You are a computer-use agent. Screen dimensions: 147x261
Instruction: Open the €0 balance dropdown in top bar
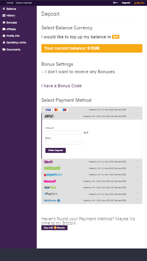click(x=115, y=3)
